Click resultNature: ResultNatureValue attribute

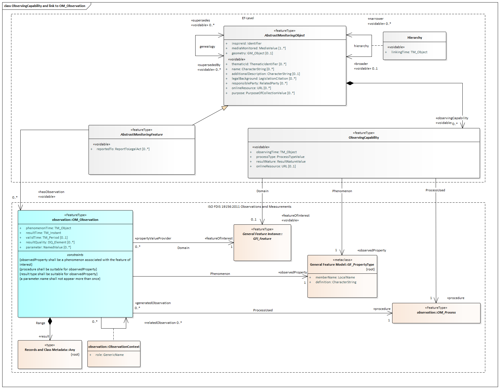(x=281, y=162)
